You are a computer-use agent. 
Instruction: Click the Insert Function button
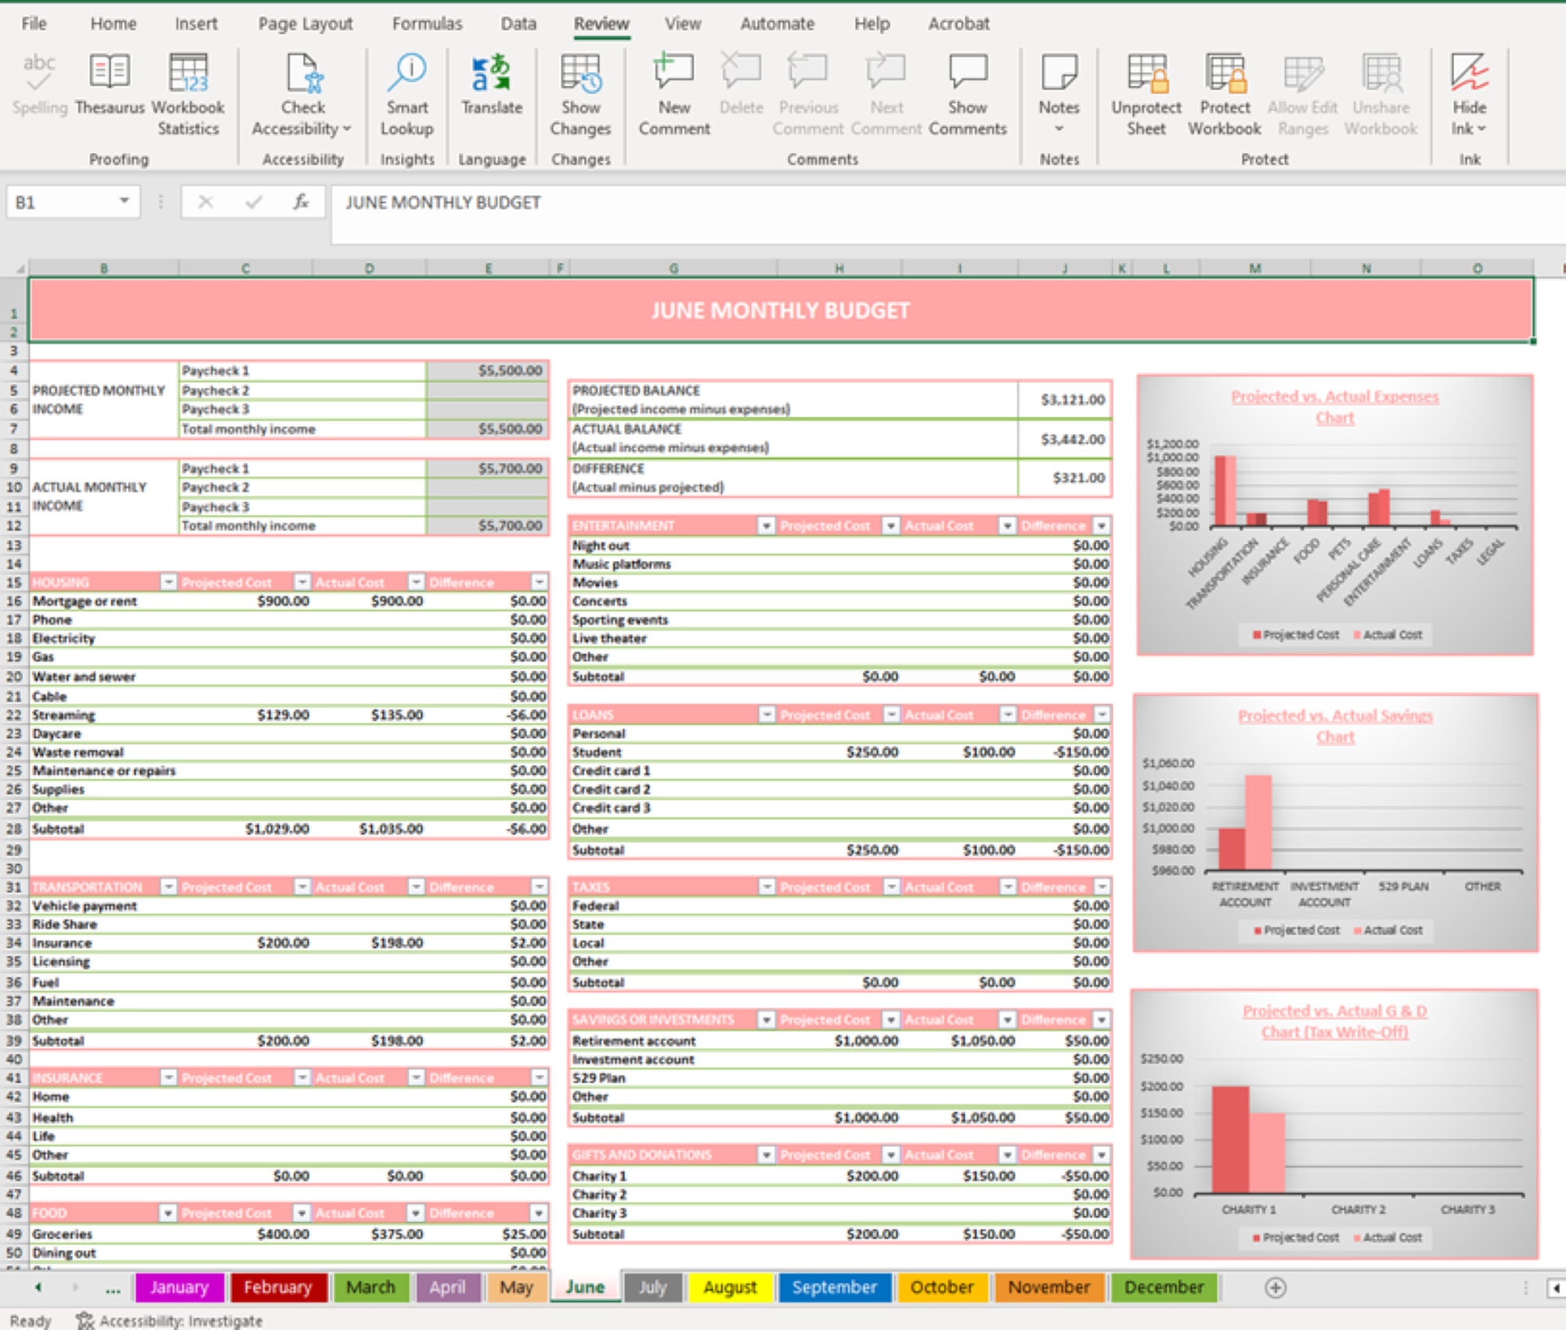pos(300,201)
